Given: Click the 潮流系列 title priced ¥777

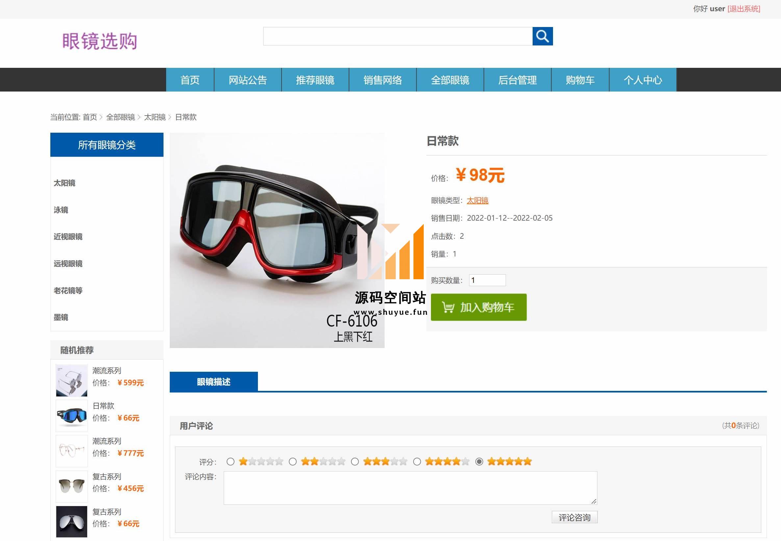Looking at the screenshot, I should (x=107, y=441).
